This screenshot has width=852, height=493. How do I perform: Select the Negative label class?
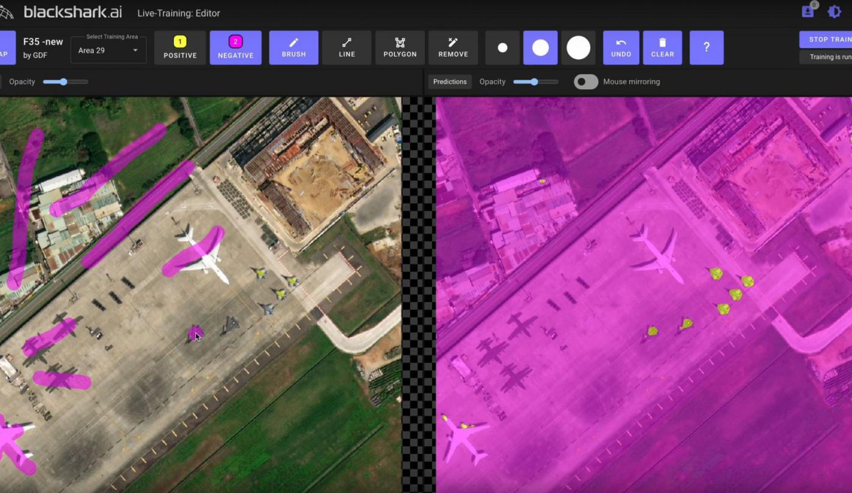coord(236,47)
